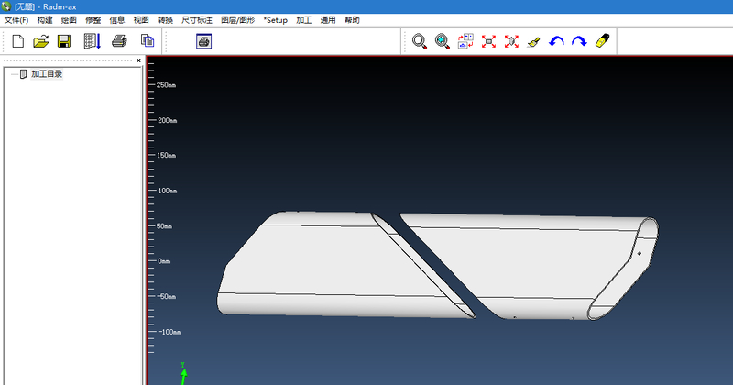Viewport: 733px width, 385px height.
Task: Open the *Setup menu
Action: (x=275, y=19)
